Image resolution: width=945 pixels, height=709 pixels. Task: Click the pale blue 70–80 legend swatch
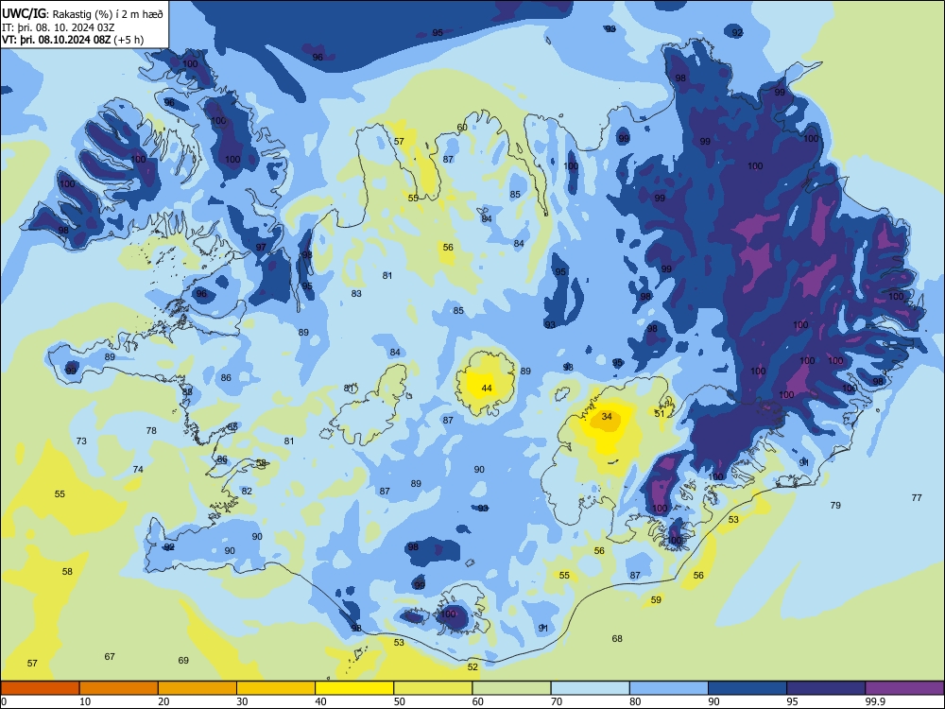(590, 688)
